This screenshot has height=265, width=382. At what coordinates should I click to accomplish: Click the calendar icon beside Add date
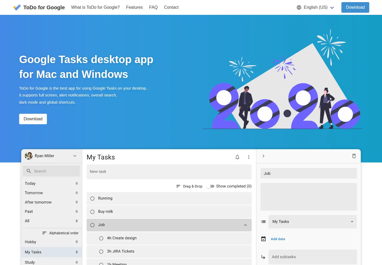(263, 239)
